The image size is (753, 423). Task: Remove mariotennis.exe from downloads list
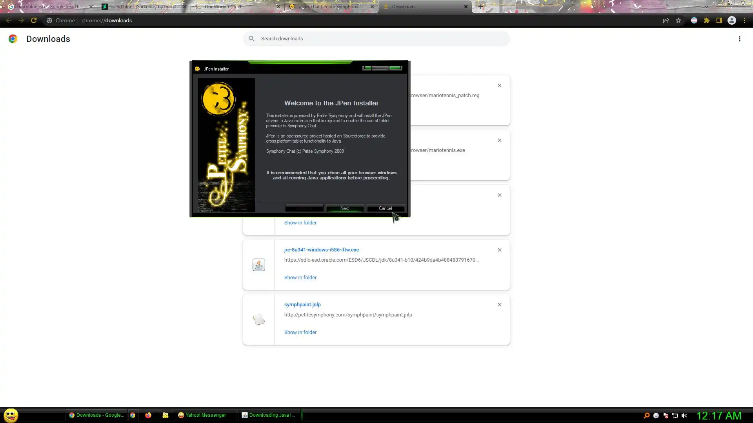click(499, 140)
